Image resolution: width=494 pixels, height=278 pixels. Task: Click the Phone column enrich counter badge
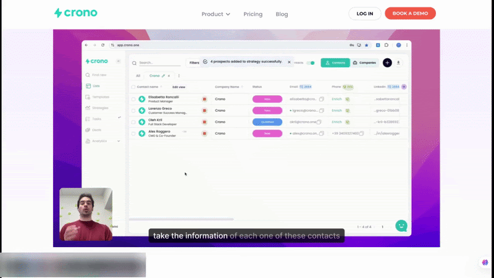pos(348,86)
